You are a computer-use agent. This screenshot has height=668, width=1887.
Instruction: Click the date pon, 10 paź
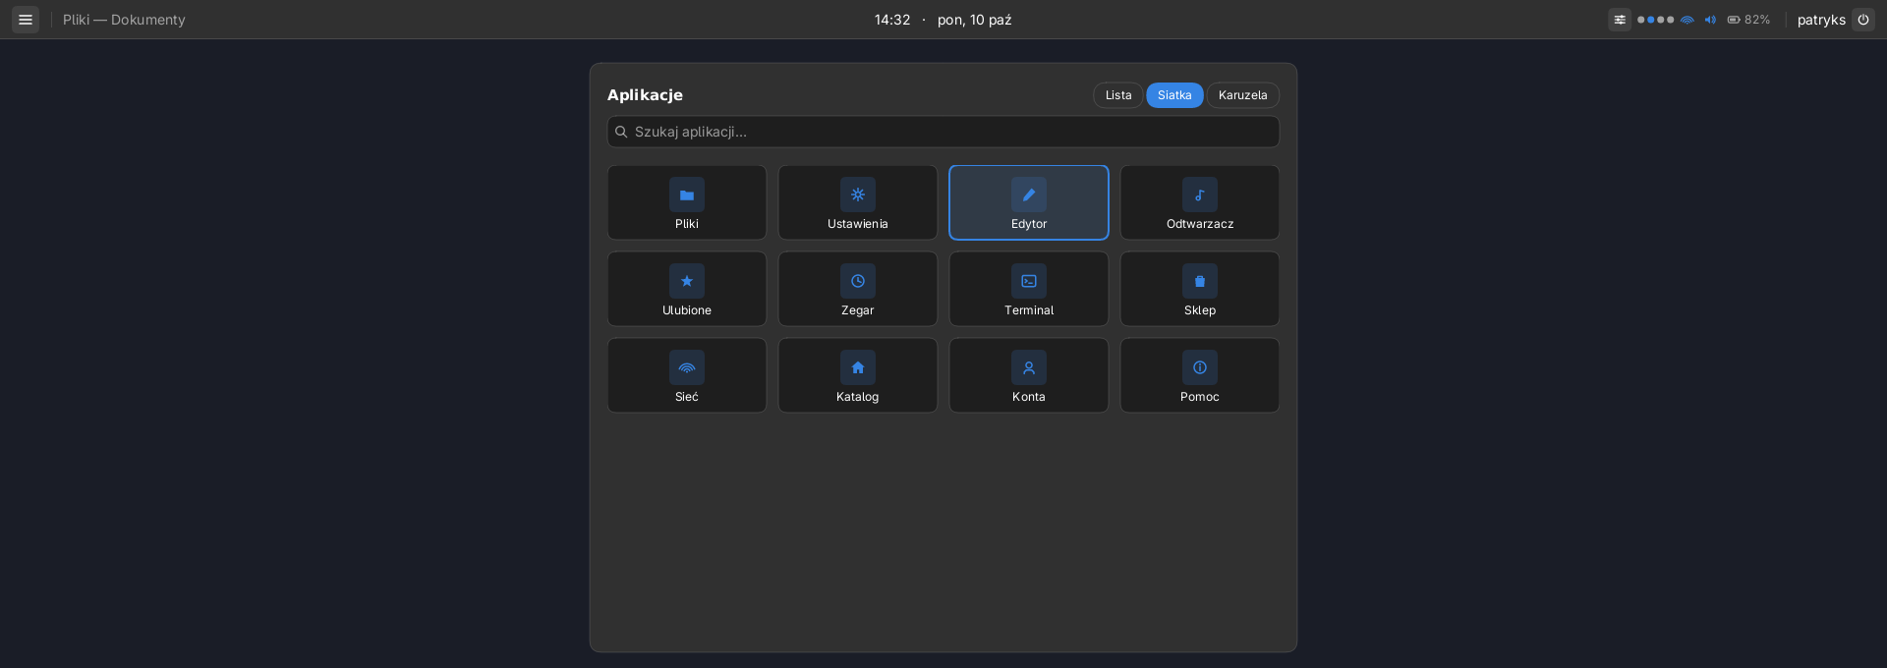pos(975,20)
